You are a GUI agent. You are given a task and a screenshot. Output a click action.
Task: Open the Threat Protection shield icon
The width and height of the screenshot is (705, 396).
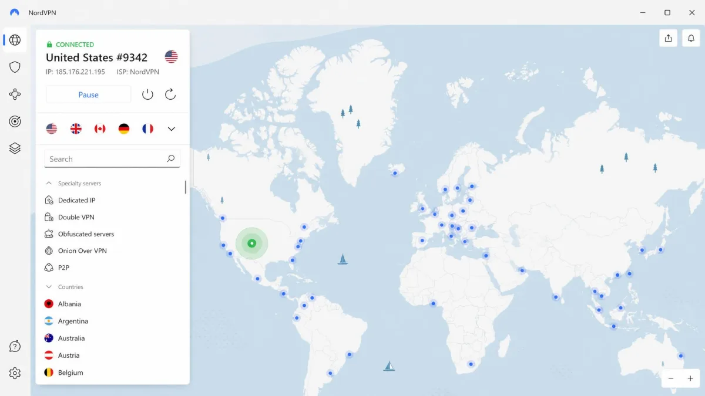[x=15, y=67]
